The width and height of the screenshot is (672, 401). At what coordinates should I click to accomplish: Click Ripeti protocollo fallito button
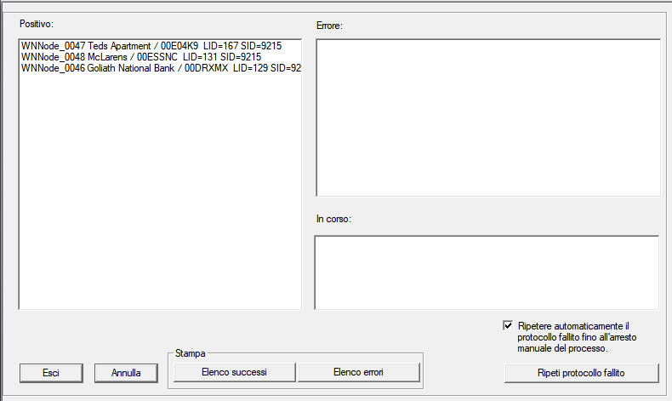[x=581, y=373]
